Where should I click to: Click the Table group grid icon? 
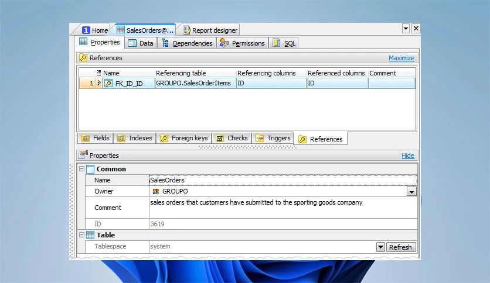[90, 235]
